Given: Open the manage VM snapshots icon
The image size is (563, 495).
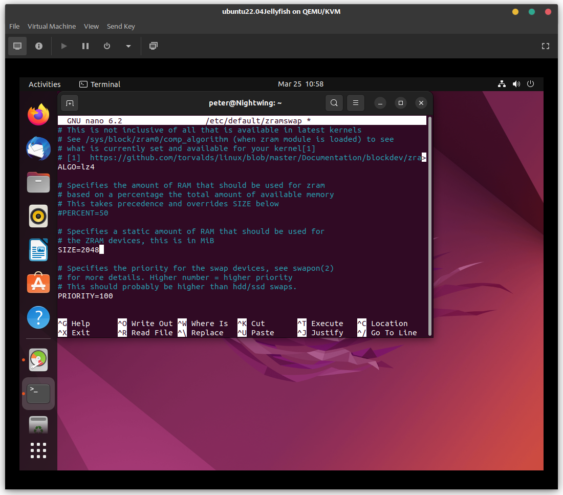Looking at the screenshot, I should 153,46.
